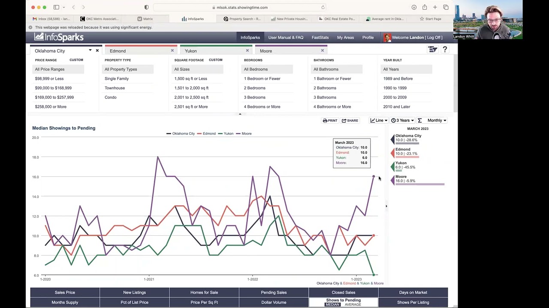Open the 3 Years time range dropdown
This screenshot has height=308, width=549.
402,121
